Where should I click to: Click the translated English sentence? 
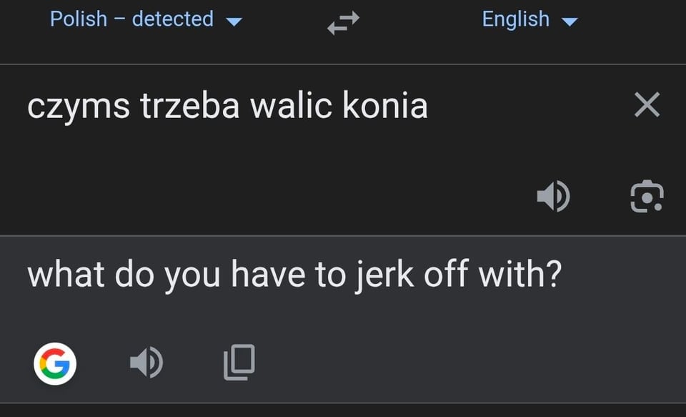coord(294,275)
